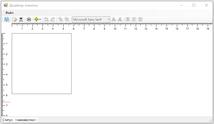Click the printer setup icon
The height and width of the screenshot is (124, 214).
click(x=21, y=19)
